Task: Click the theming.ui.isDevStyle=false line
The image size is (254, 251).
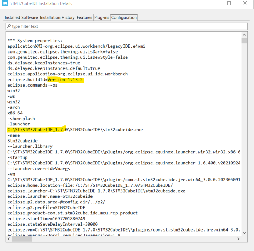Action: (68, 57)
